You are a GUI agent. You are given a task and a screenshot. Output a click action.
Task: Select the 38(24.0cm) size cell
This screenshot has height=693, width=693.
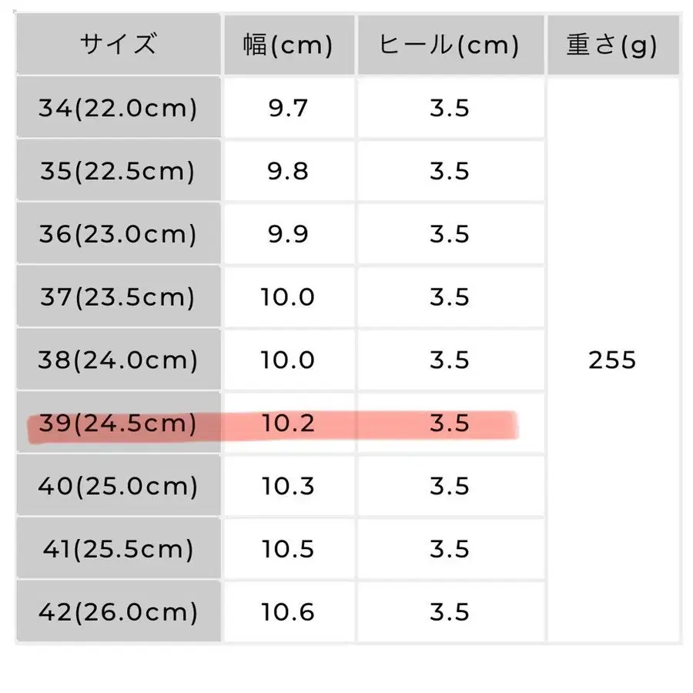coord(118,360)
